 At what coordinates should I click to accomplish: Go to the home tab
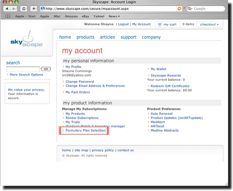point(65,37)
